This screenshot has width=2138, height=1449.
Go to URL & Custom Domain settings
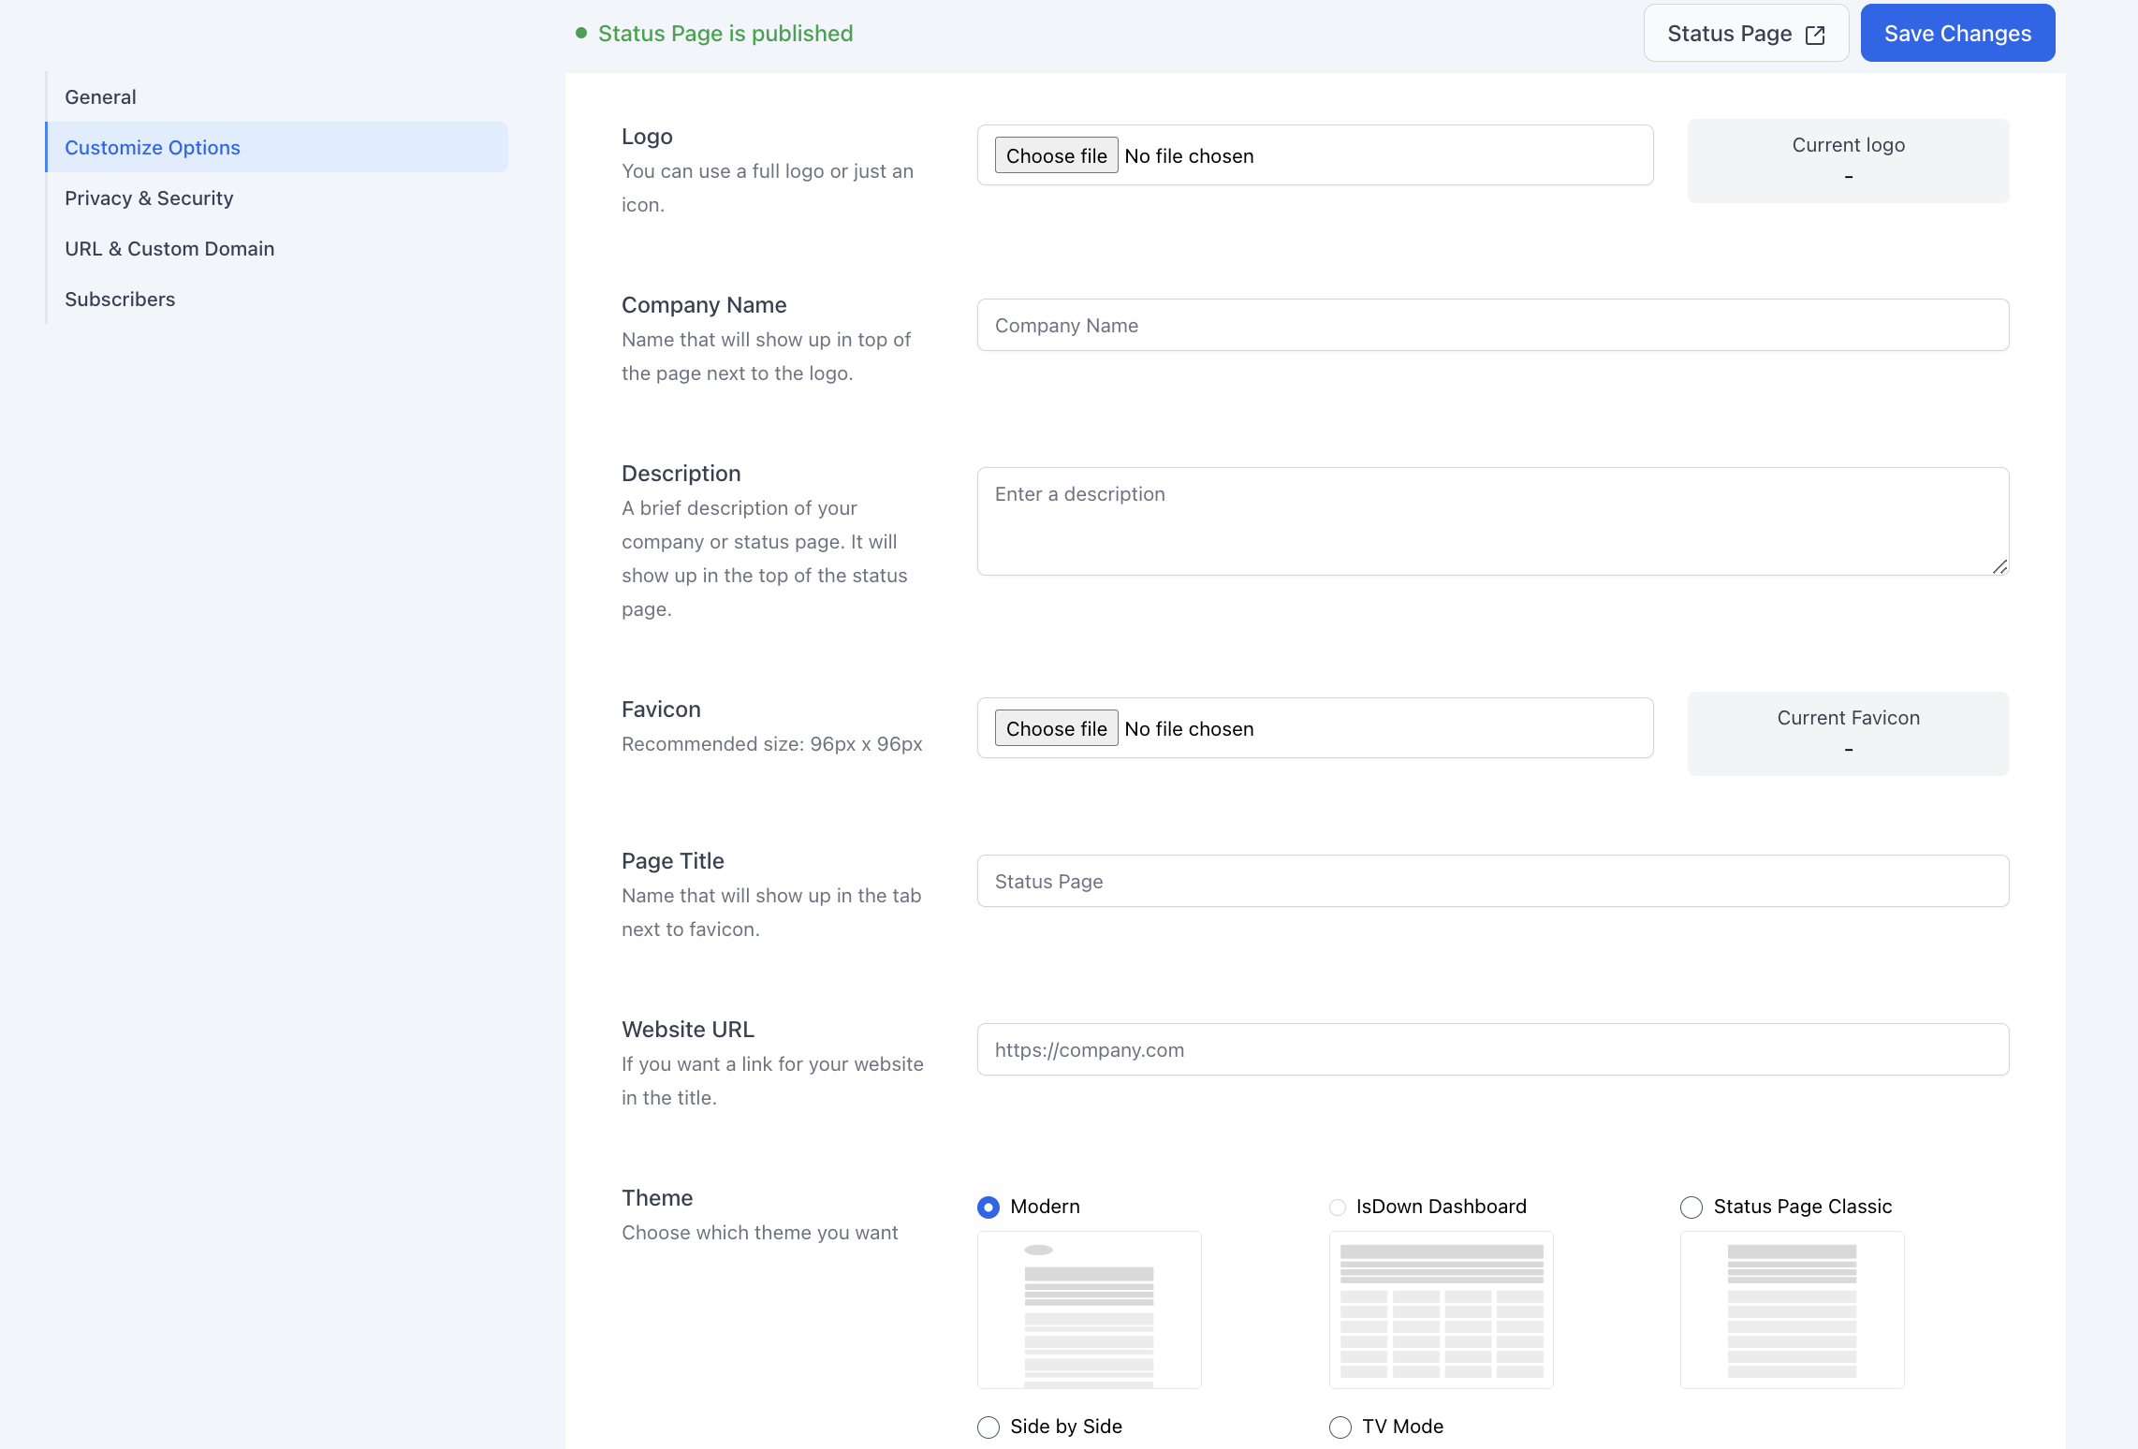pos(169,249)
